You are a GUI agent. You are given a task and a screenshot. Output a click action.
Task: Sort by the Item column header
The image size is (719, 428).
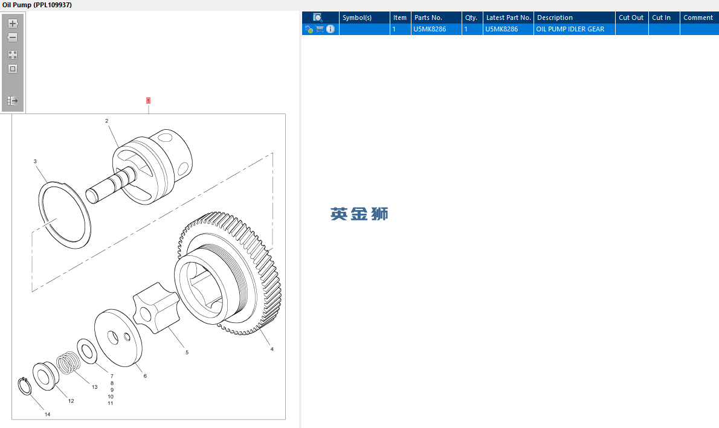400,18
